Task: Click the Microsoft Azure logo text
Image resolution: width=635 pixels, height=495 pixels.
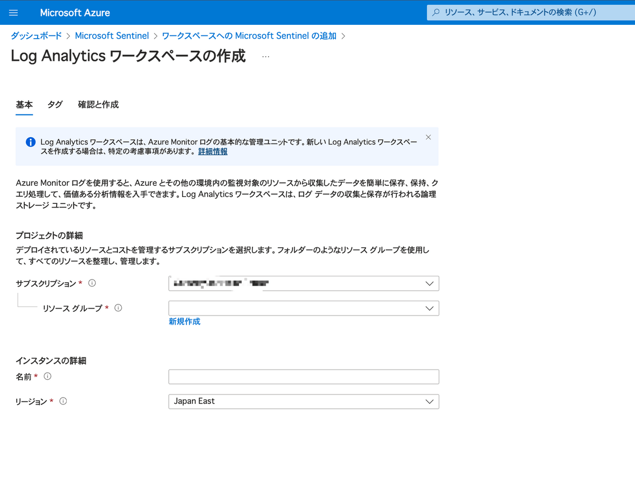Action: pos(75,13)
